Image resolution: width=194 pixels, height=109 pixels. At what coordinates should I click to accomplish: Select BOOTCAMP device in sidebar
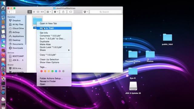(x=16, y=56)
